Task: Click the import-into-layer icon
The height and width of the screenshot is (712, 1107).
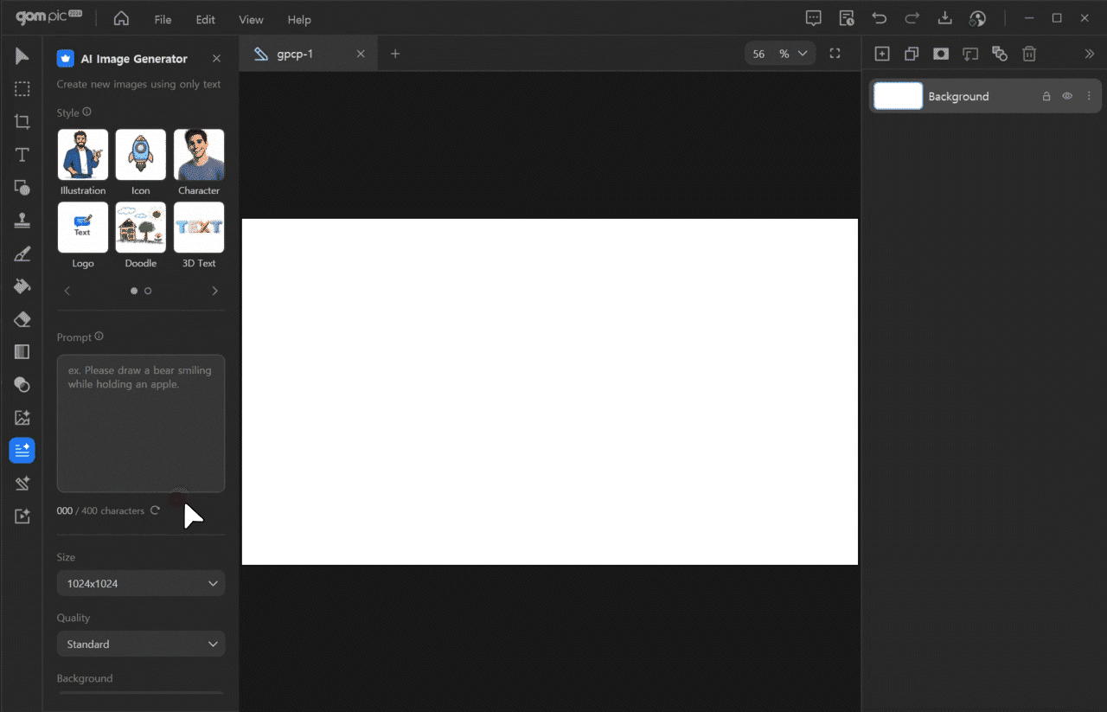Action: [x=970, y=54]
